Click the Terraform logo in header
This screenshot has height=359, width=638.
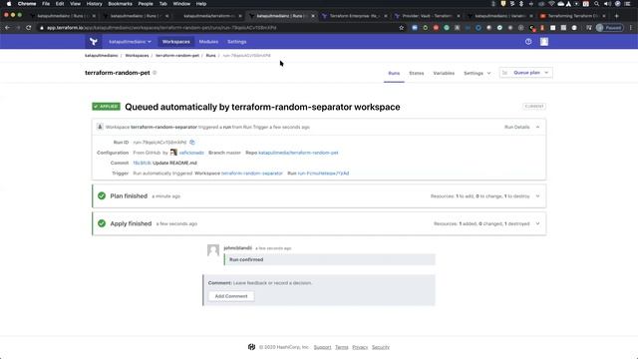[94, 42]
